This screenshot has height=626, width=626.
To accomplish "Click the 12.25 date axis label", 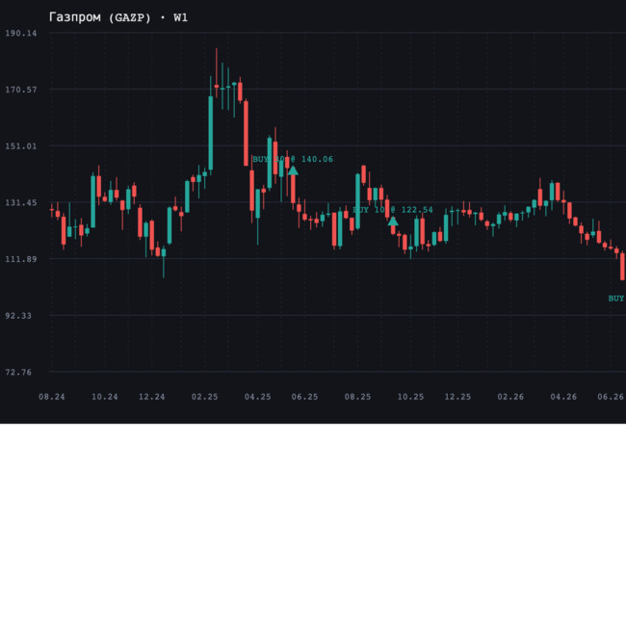I will click(457, 397).
